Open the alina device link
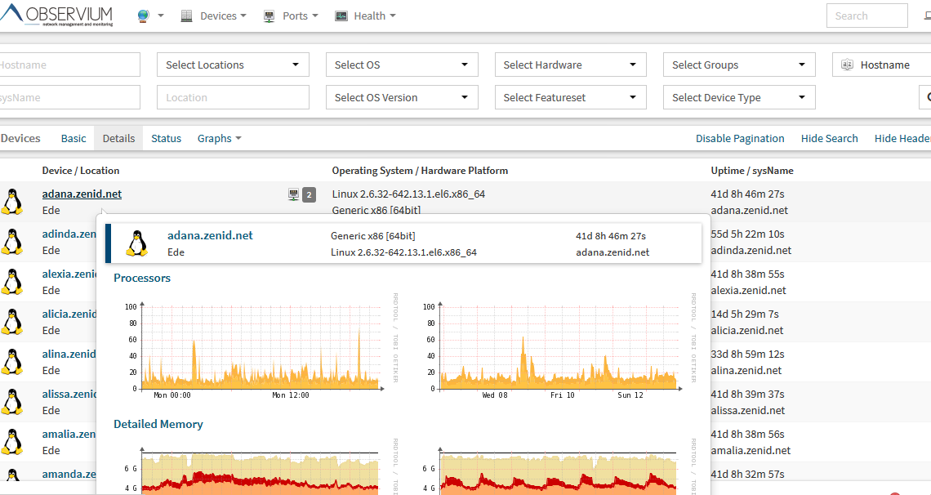Viewport: 931px width, 495px height. point(69,355)
